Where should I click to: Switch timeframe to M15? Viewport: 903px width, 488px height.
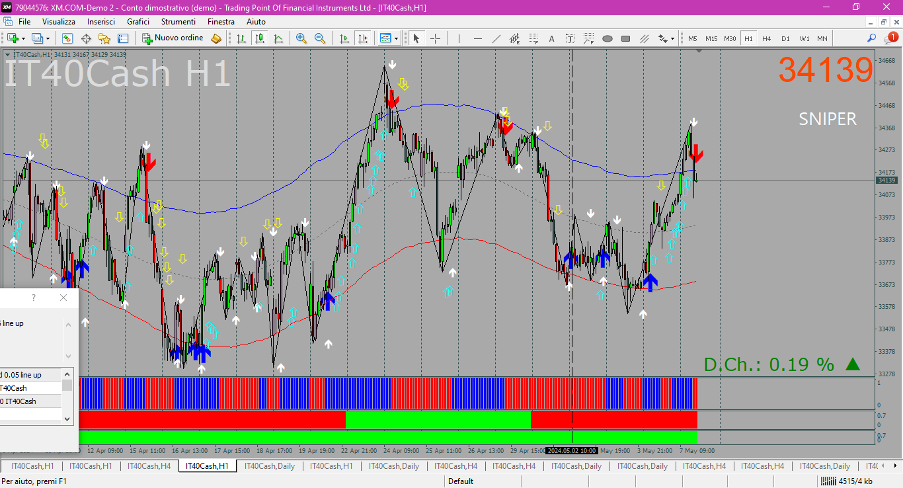[x=711, y=38]
